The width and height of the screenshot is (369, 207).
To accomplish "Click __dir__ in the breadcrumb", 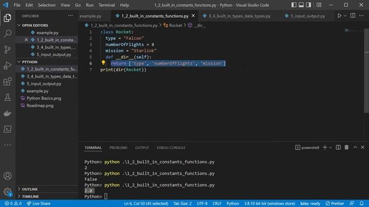I will tap(199, 25).
